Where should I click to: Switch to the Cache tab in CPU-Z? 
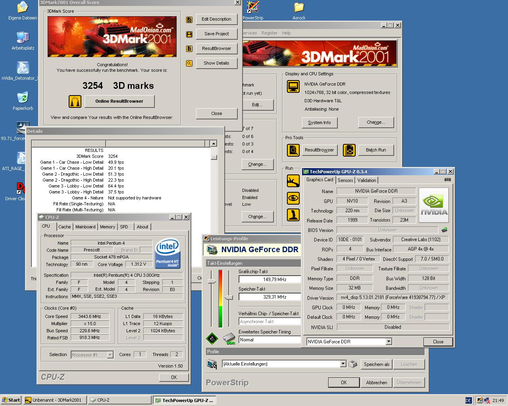[64, 227]
